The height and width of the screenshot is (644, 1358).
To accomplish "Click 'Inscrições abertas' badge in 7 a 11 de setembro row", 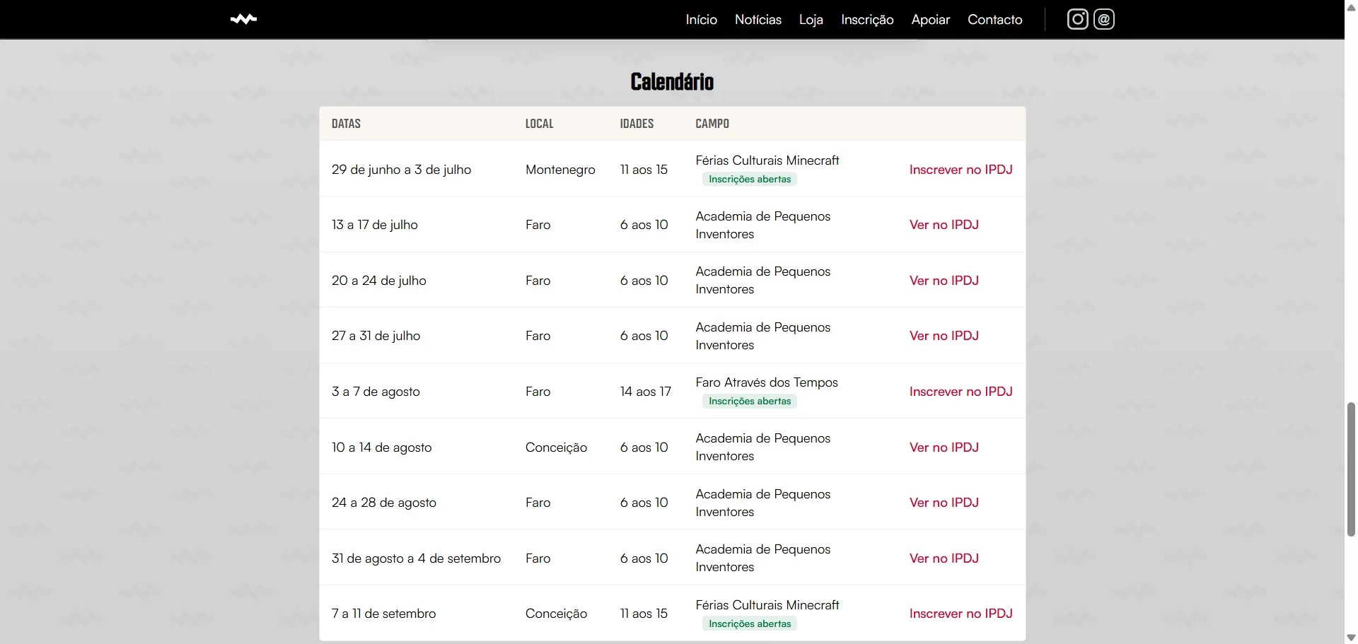I will click(x=750, y=624).
